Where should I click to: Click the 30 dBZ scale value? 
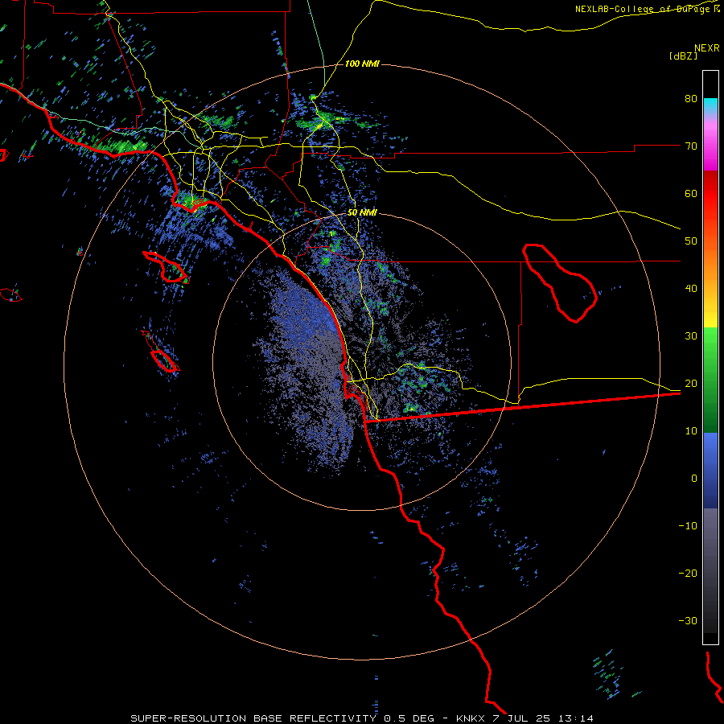pyautogui.click(x=691, y=336)
